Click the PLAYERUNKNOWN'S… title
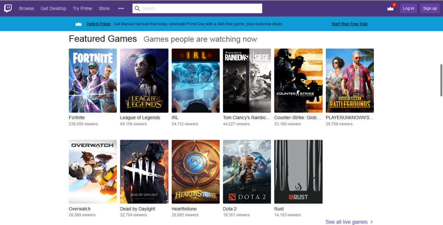The image size is (443, 225). [x=350, y=118]
